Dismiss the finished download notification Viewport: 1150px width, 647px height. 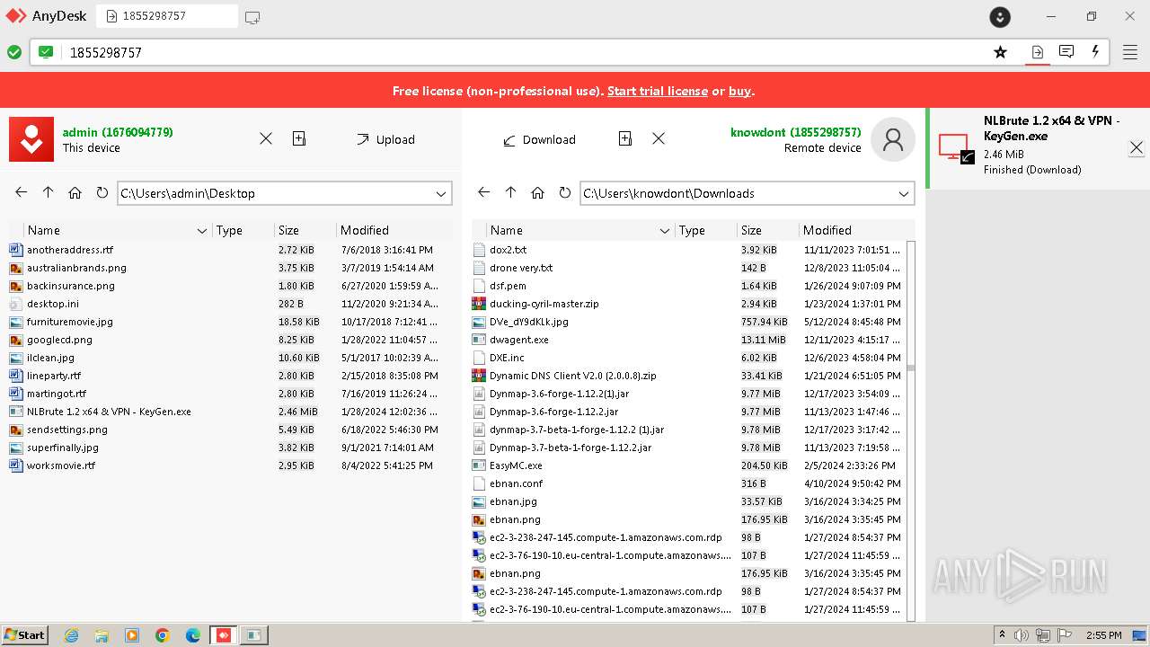click(1137, 147)
